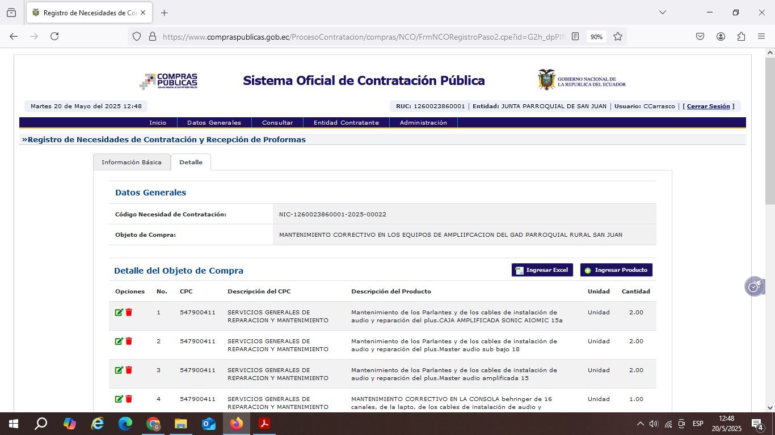Screen dimensions: 775x435
Task: Delete product row 2 using red trash icon
Action: 129,342
